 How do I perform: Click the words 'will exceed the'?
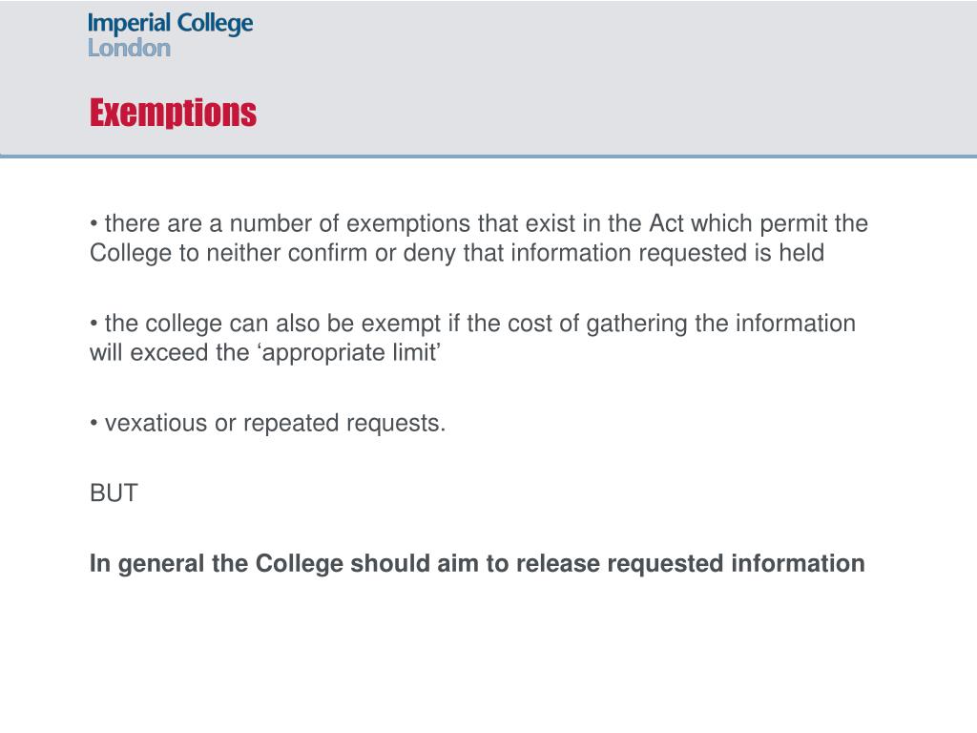point(170,353)
